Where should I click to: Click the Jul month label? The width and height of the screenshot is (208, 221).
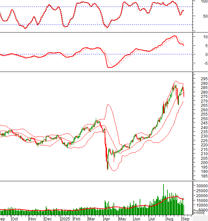(152, 219)
